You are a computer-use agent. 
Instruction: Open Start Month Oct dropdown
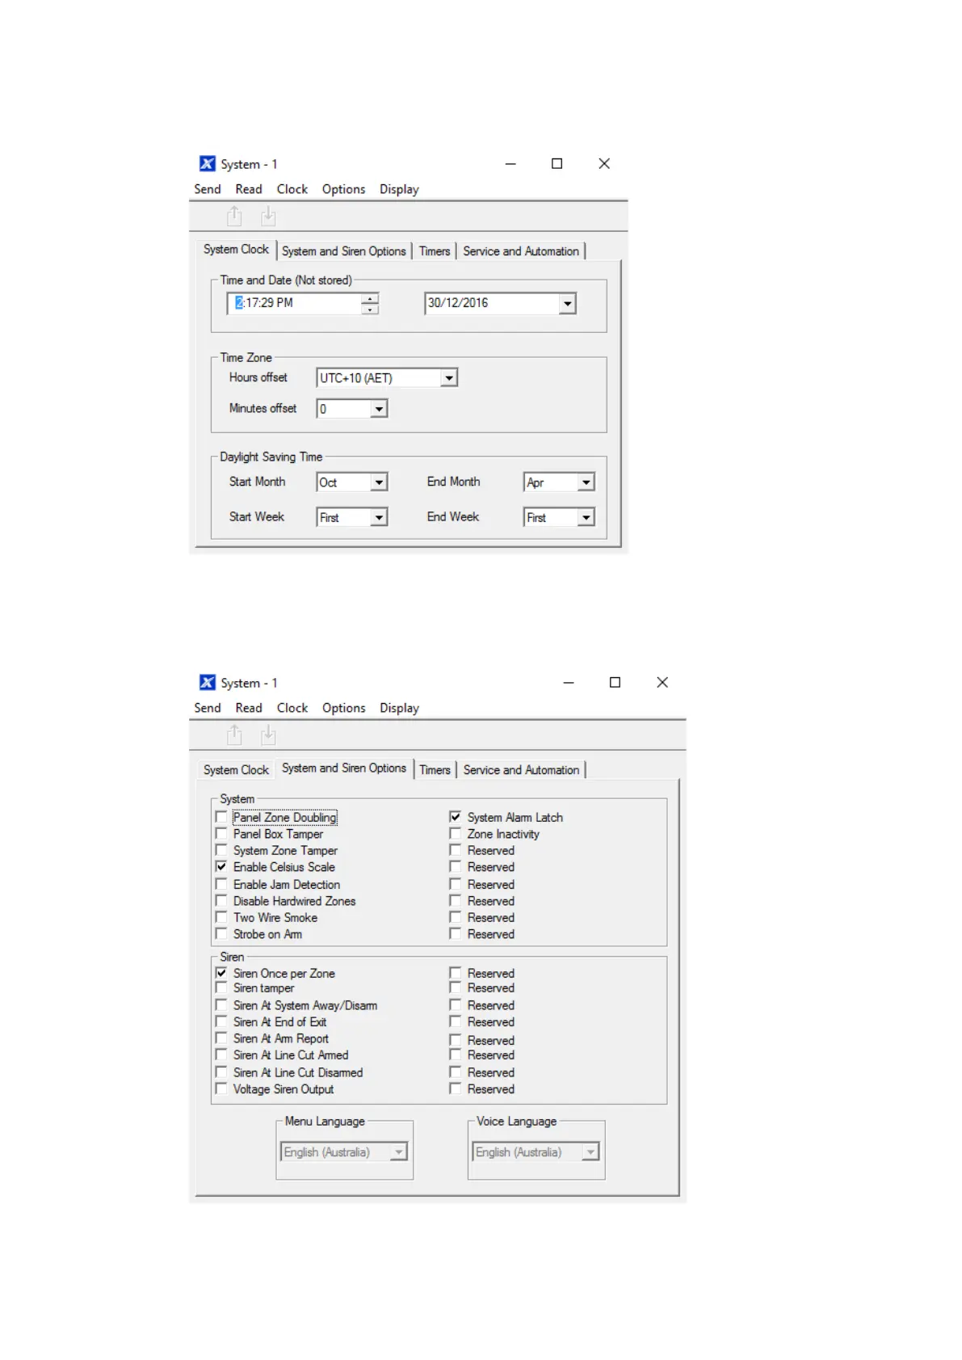pos(379,482)
